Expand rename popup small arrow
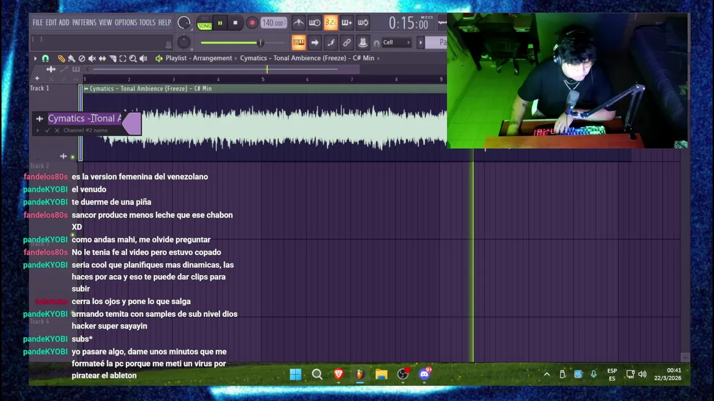This screenshot has width=714, height=401. click(x=38, y=130)
